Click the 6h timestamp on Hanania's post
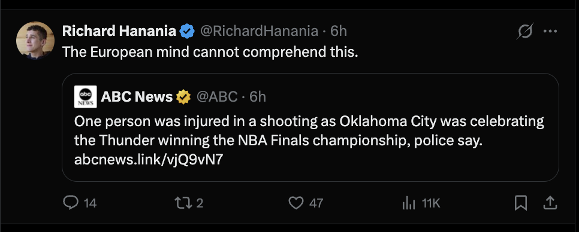This screenshot has width=579, height=232. [339, 31]
